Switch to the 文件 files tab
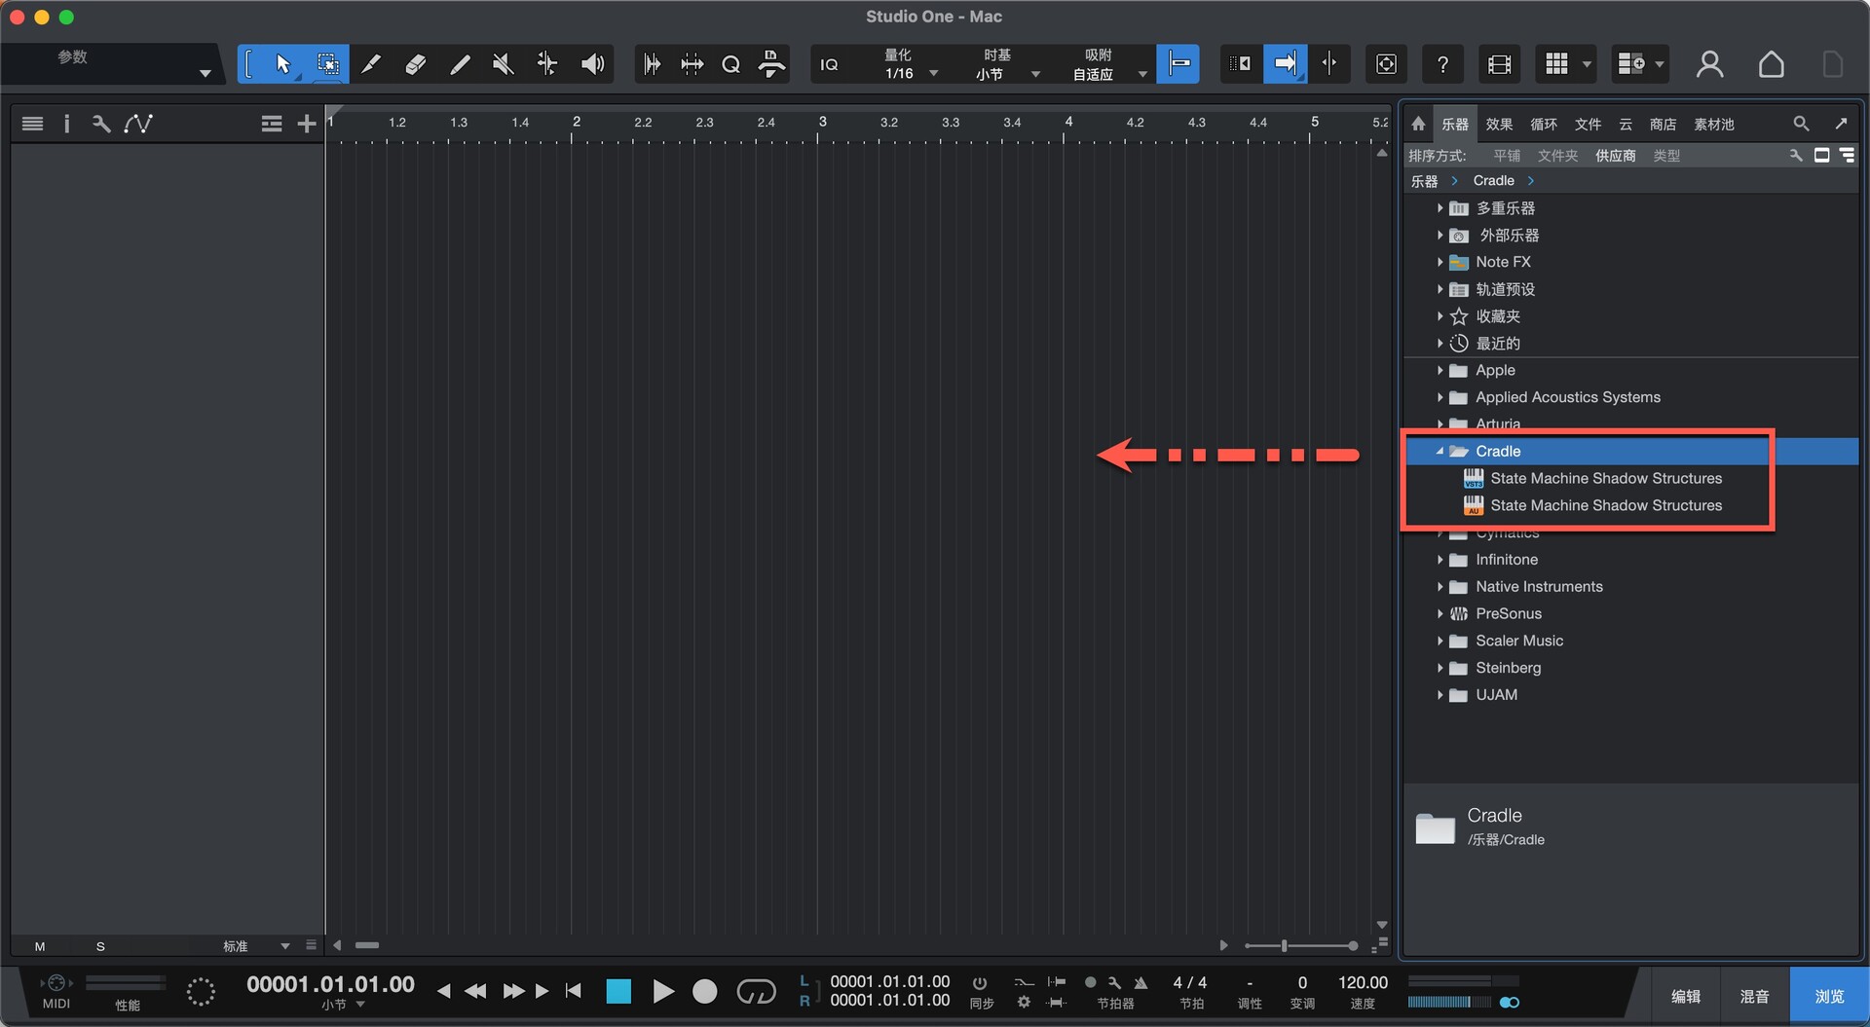Screen dimensions: 1870x1027 point(1588,124)
